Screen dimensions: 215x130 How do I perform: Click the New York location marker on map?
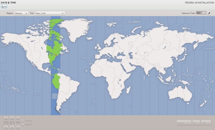(56, 55)
